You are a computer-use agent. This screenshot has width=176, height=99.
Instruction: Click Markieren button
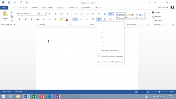coord(158,21)
